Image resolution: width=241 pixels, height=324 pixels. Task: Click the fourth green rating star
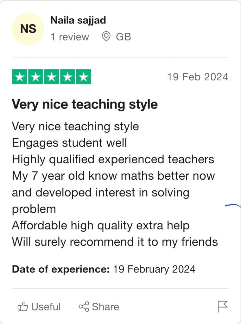pos(67,77)
